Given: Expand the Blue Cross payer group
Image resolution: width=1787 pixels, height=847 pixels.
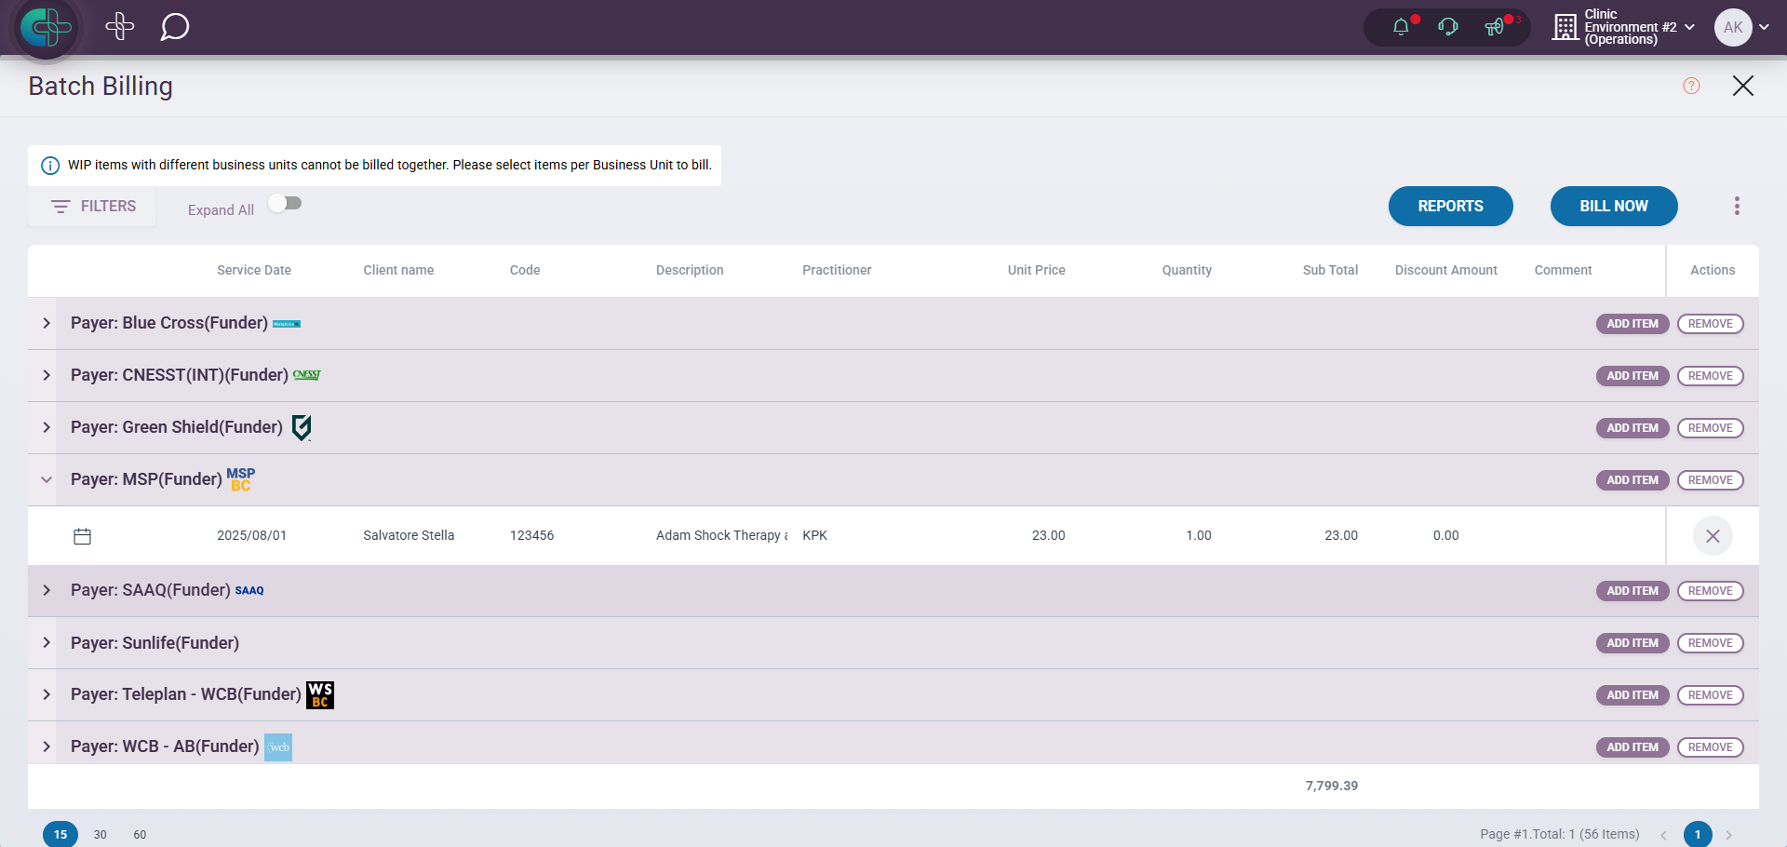Looking at the screenshot, I should (47, 323).
